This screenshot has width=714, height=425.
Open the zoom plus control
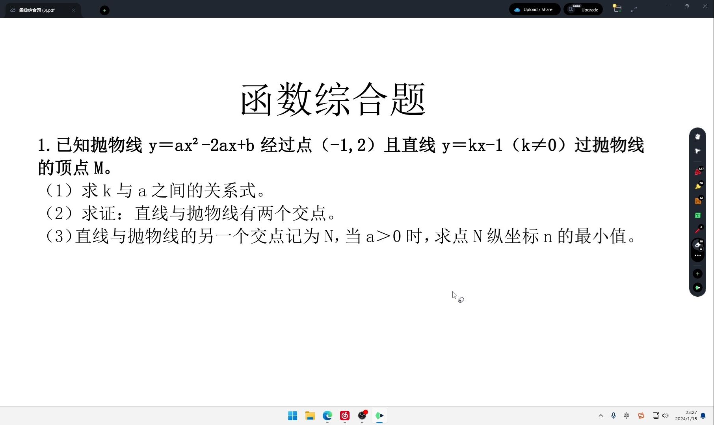(697, 273)
